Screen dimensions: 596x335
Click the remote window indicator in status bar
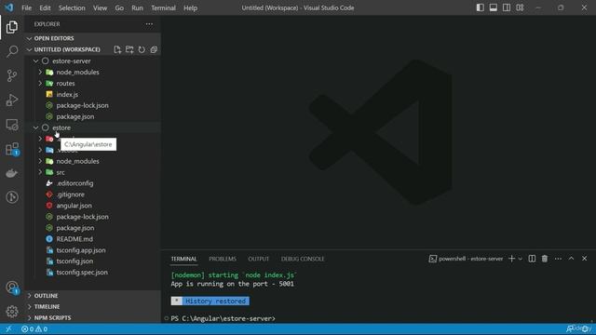[x=8, y=328]
